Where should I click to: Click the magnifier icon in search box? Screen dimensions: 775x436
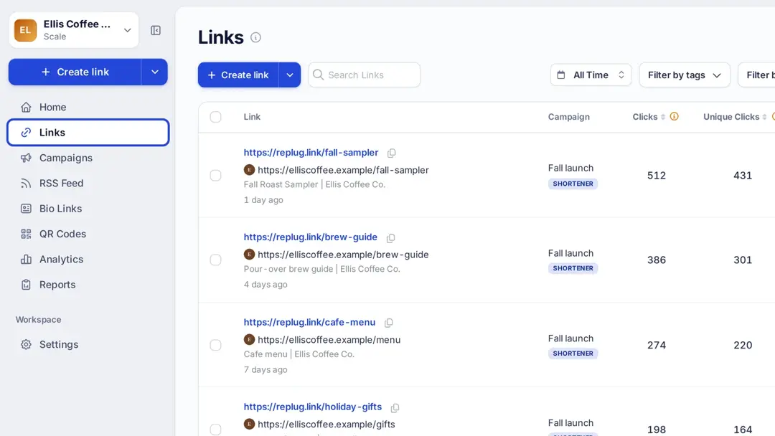[x=319, y=75]
